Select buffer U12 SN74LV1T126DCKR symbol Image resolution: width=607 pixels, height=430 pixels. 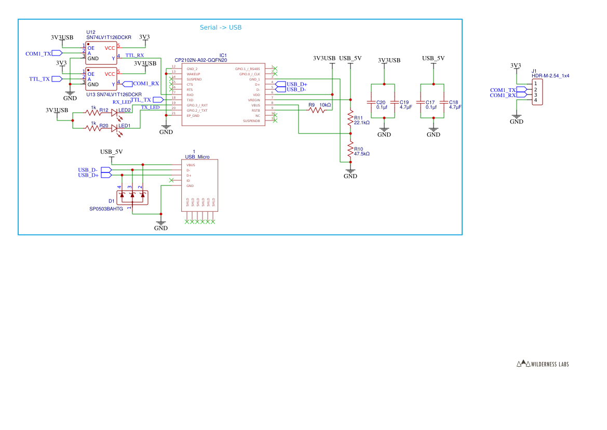point(101,52)
